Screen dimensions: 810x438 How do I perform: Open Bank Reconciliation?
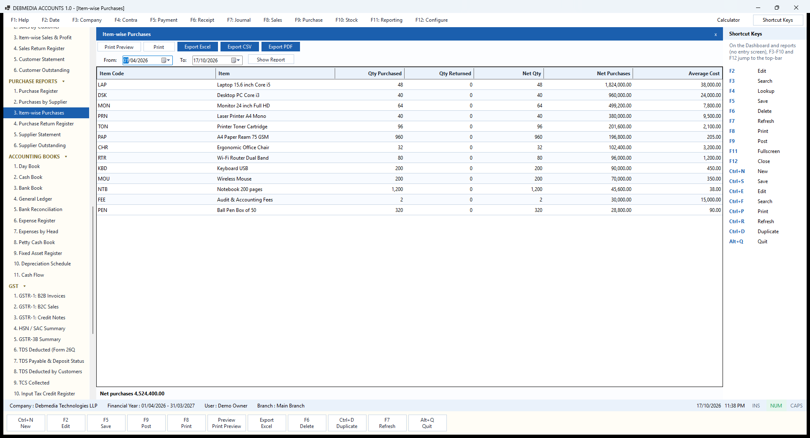[x=46, y=209]
